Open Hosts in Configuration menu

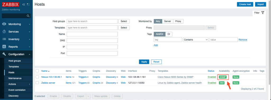coord(11,72)
